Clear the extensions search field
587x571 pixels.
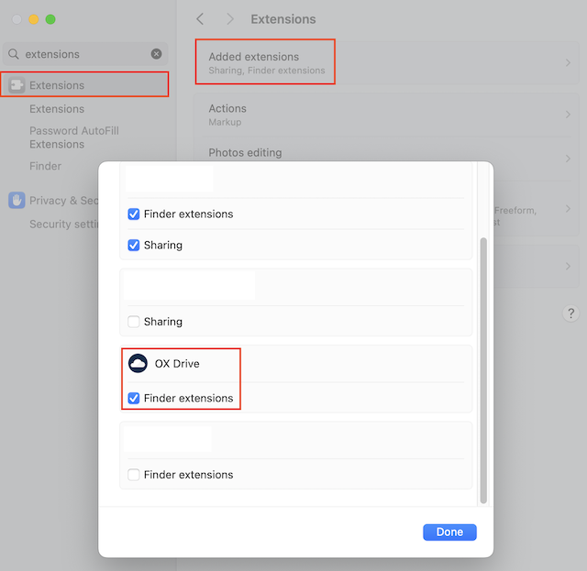pos(156,54)
